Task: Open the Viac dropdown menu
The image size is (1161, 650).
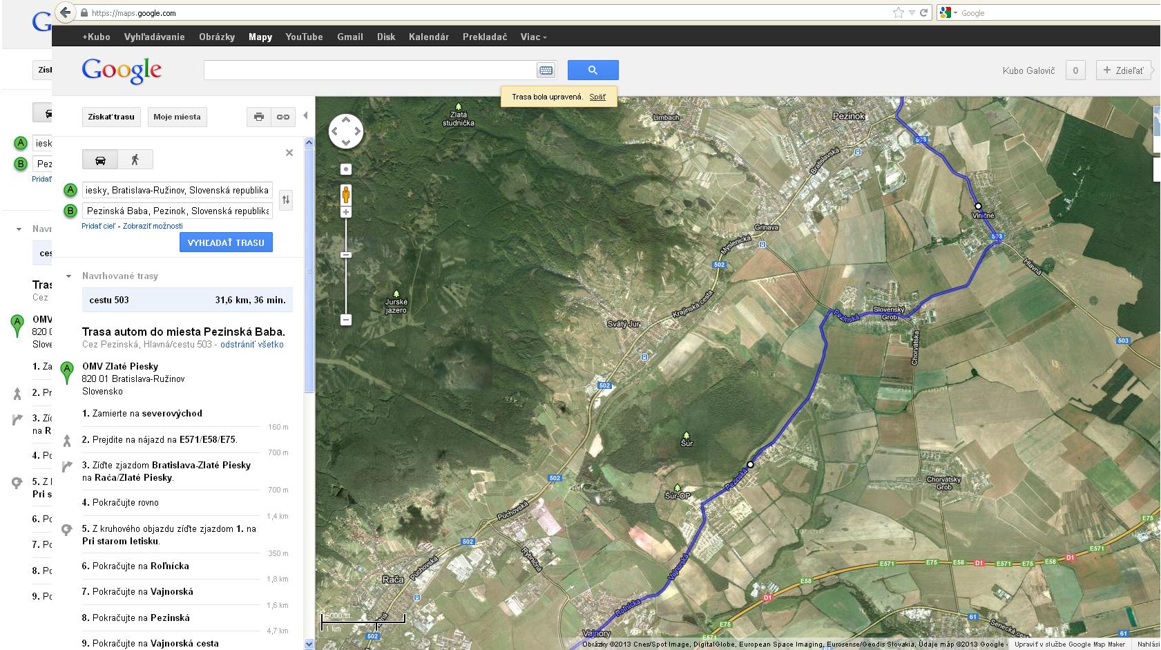Action: pyautogui.click(x=533, y=37)
